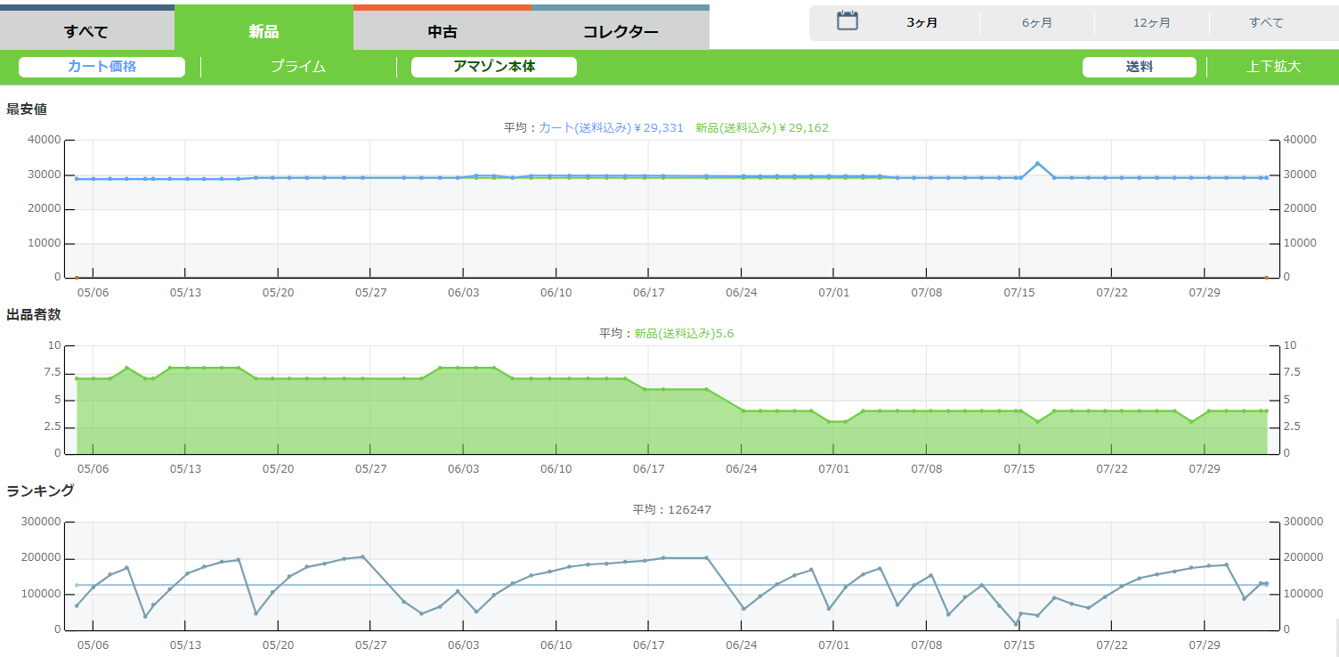This screenshot has width=1339, height=657.
Task: Toggle 送料 inclusion
Action: [1139, 67]
